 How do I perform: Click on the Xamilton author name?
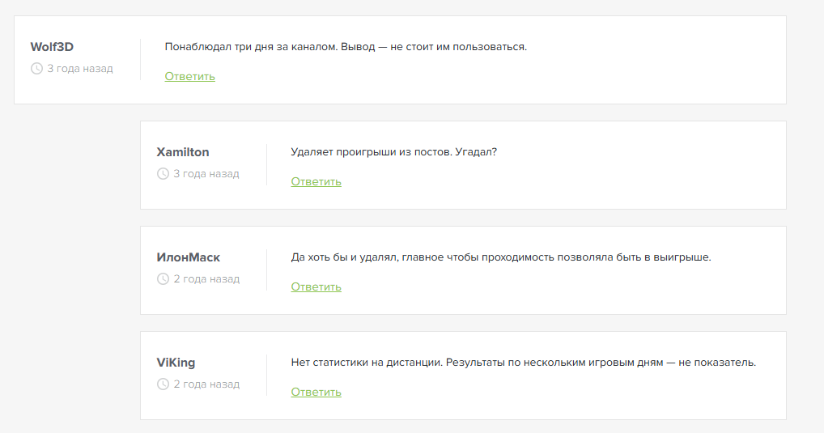(183, 152)
